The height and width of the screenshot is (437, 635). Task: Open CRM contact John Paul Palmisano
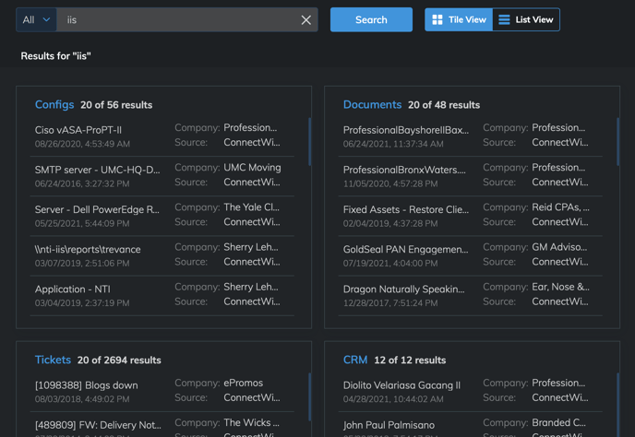click(389, 425)
